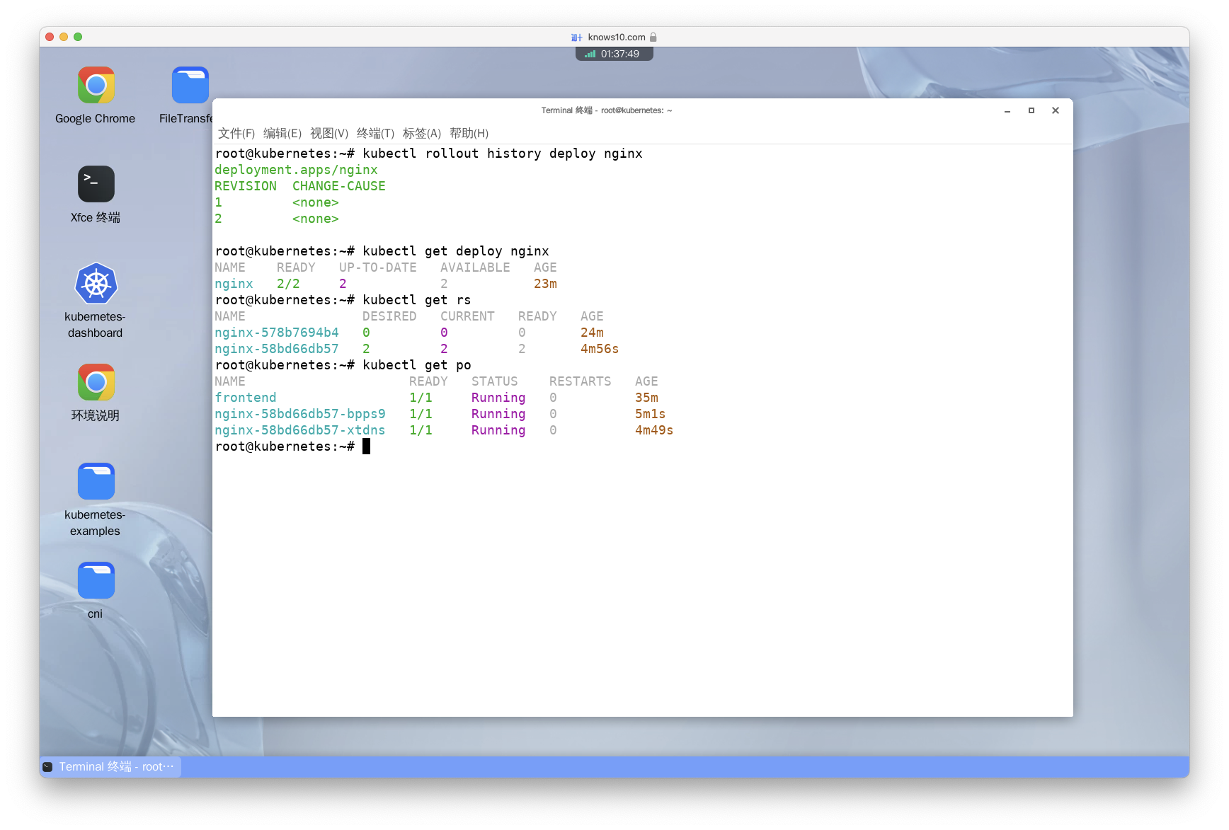Click the green macOS fullscreen dot

coord(78,37)
